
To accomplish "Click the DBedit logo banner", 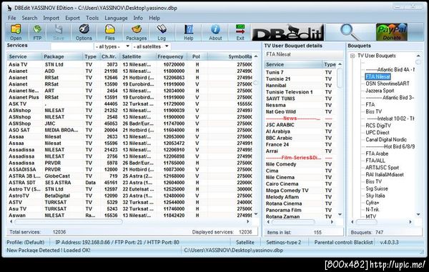I will pos(288,32).
